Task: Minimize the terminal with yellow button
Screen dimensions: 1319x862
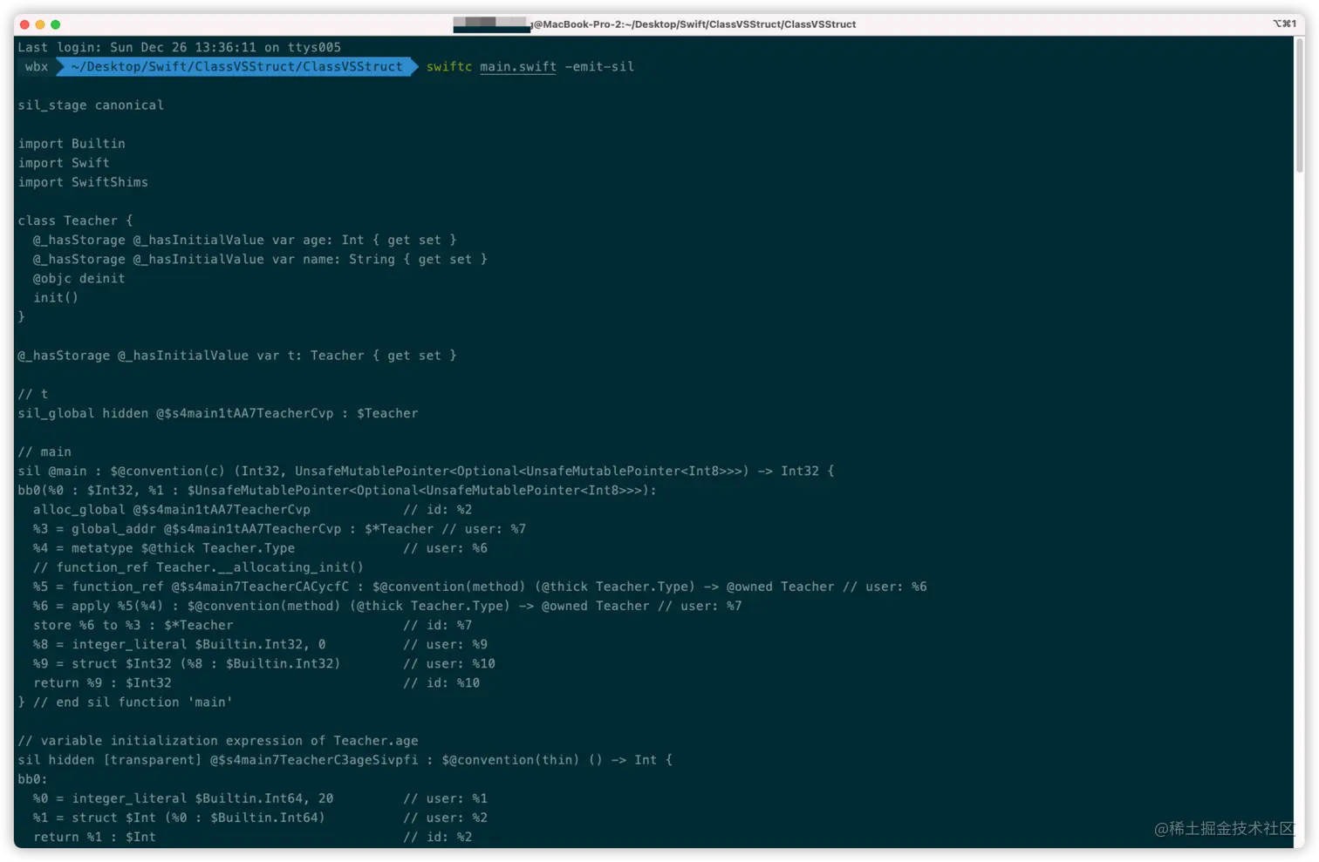Action: (40, 24)
